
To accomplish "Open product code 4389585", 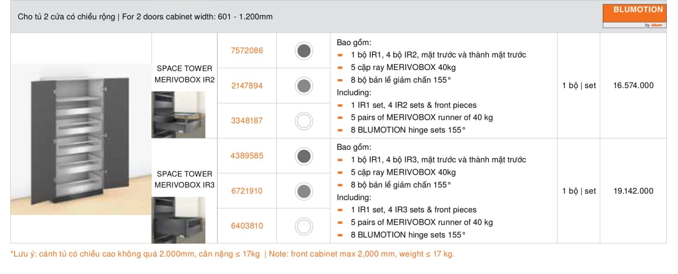I will (247, 156).
